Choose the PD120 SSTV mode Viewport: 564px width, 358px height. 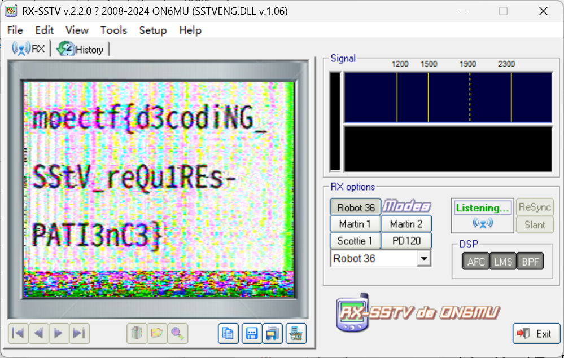[406, 241]
